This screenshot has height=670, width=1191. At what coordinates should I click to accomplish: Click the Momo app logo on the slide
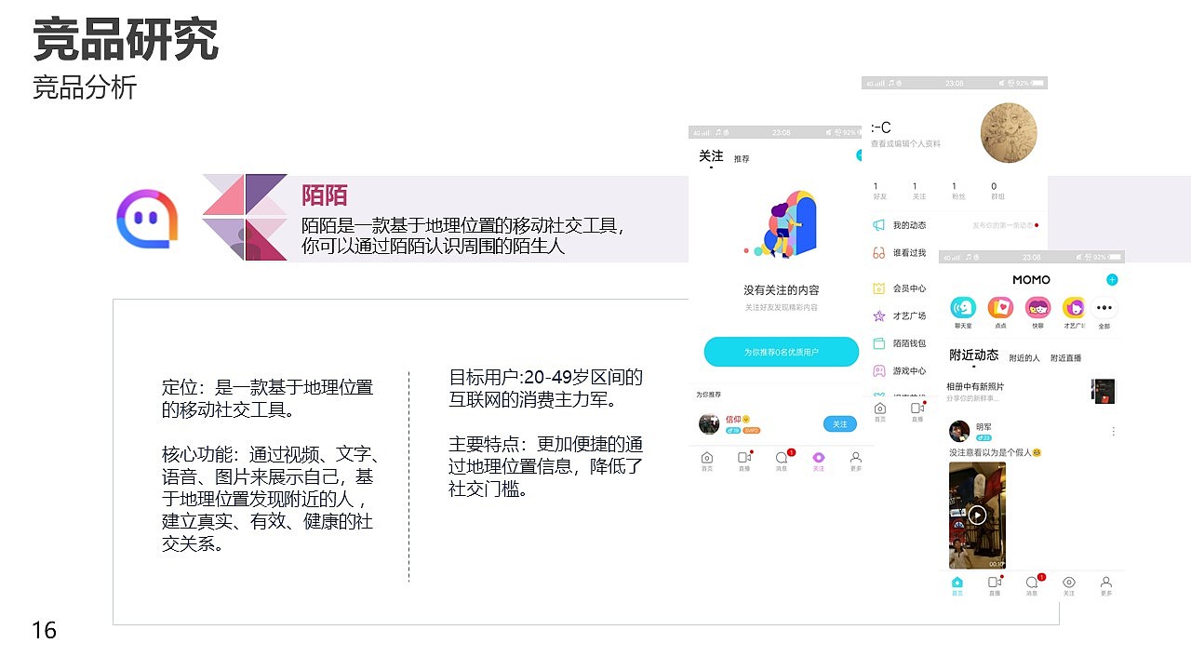pyautogui.click(x=146, y=219)
